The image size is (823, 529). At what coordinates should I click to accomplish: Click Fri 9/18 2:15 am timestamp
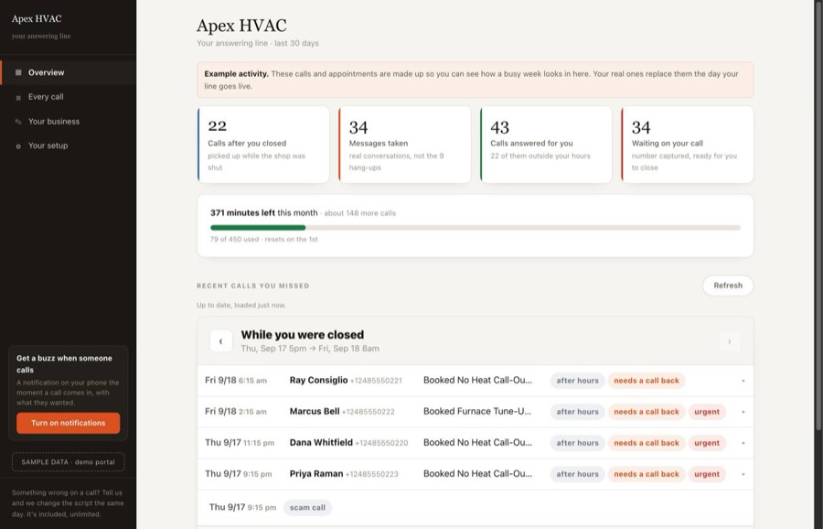click(x=236, y=411)
